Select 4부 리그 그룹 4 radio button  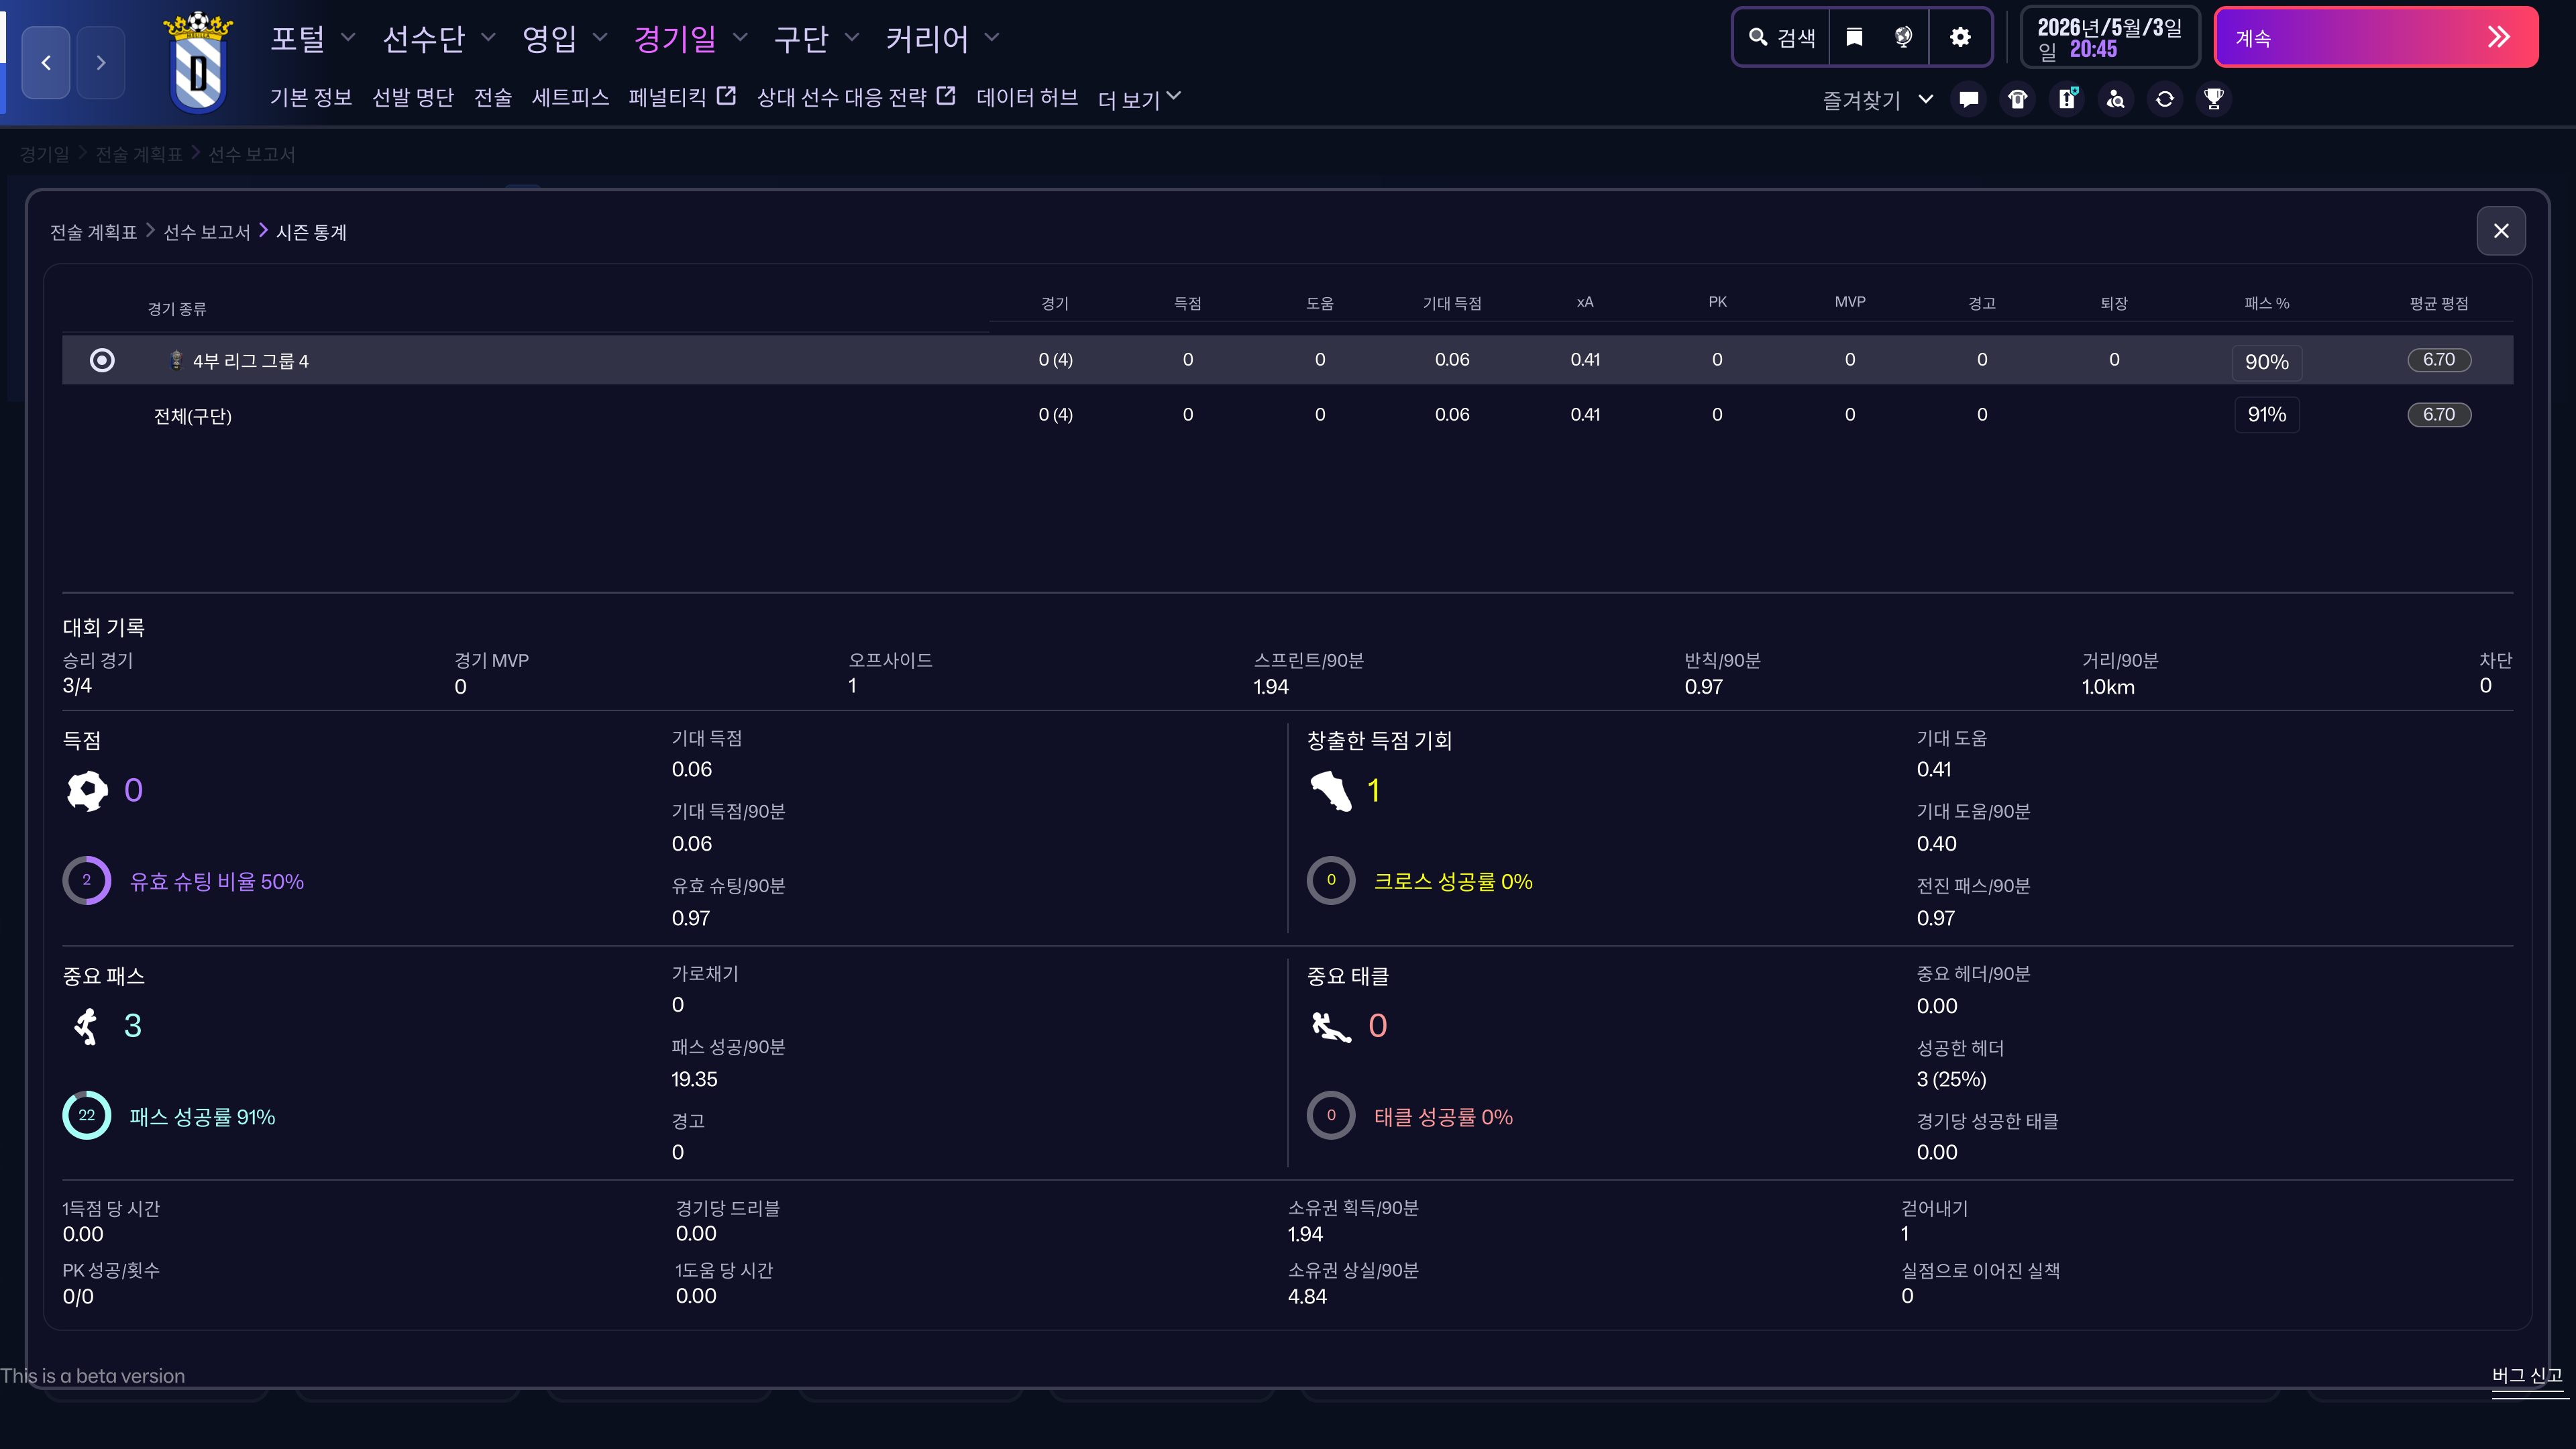pos(102,360)
